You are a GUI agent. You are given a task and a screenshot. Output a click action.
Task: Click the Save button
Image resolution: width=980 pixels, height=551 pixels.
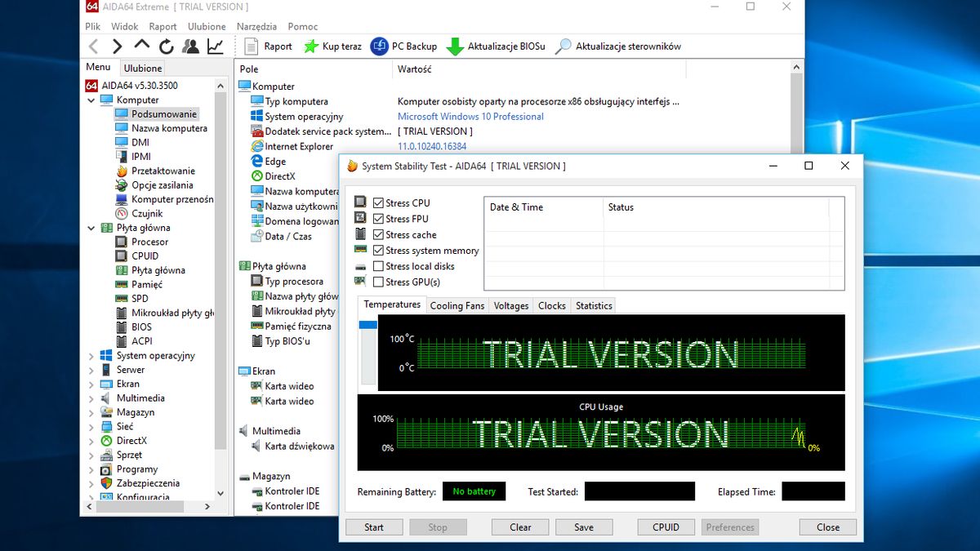point(584,527)
